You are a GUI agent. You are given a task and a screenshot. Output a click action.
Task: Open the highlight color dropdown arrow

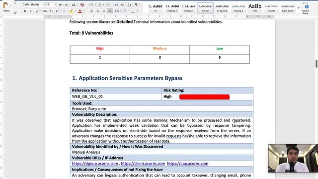[x=76, y=11]
